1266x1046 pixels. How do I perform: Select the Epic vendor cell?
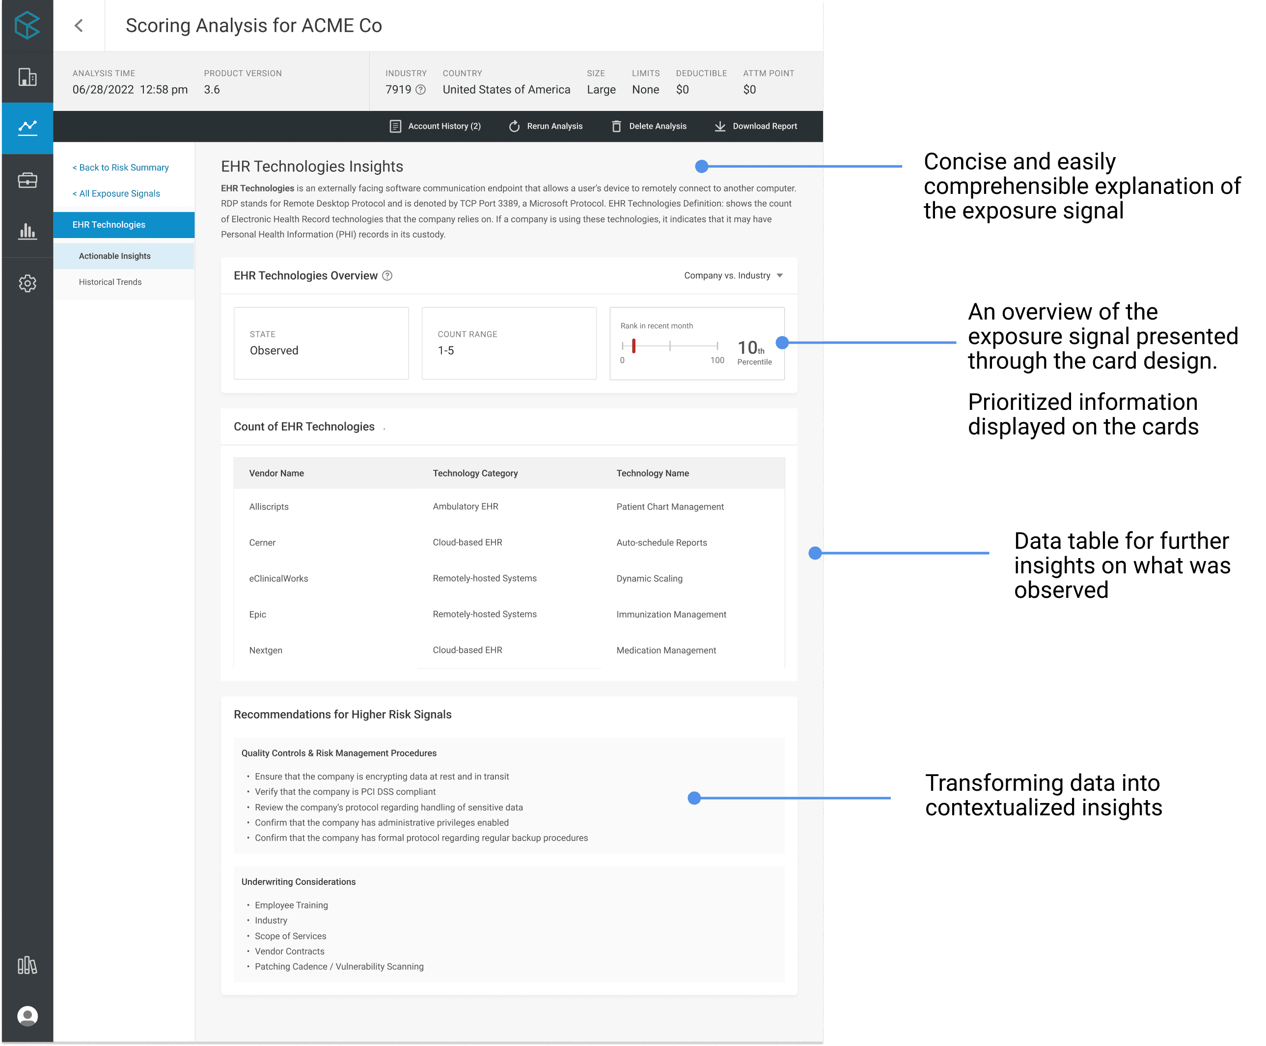pos(257,615)
